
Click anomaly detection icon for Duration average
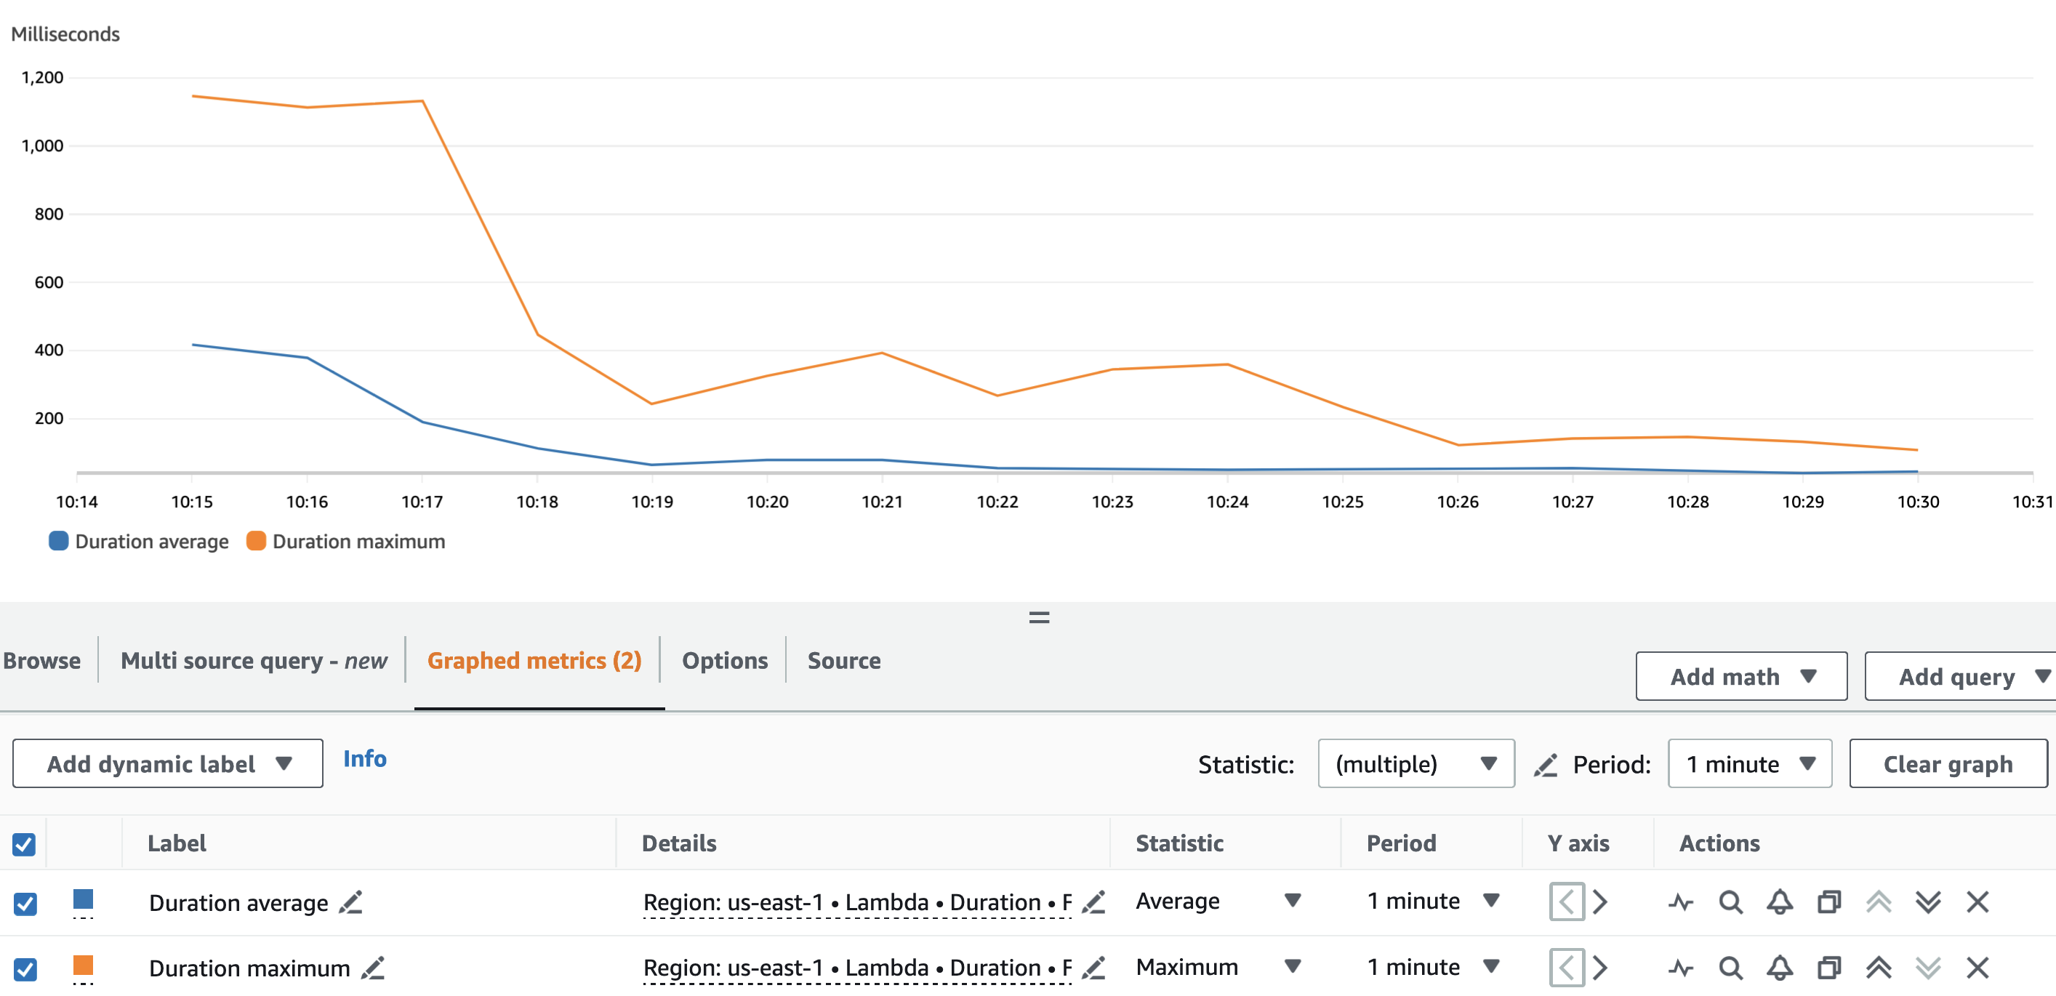tap(1681, 903)
